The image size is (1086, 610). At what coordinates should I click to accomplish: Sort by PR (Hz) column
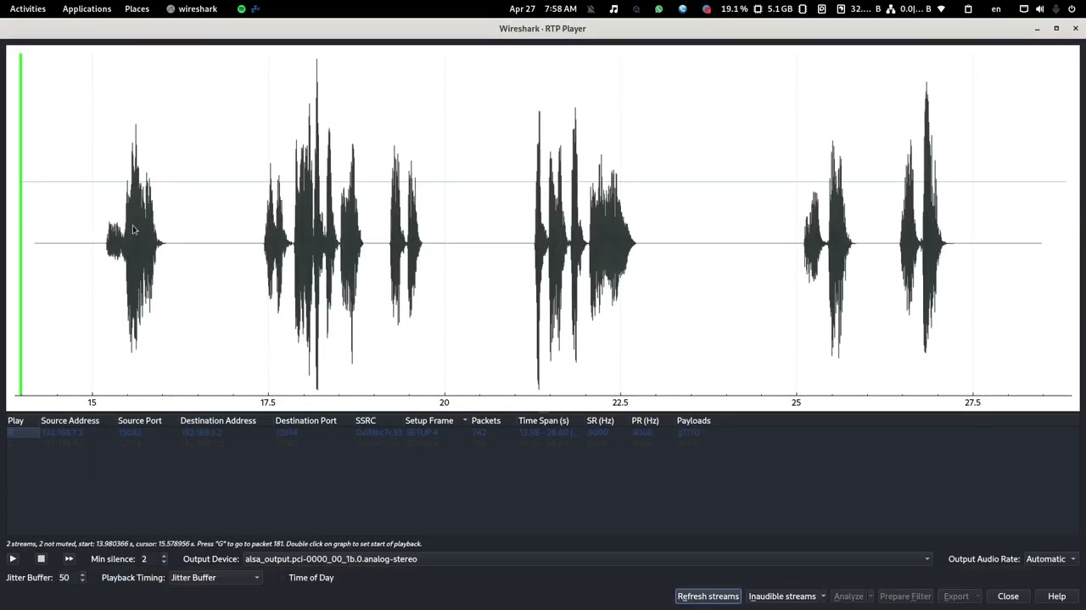pos(645,421)
